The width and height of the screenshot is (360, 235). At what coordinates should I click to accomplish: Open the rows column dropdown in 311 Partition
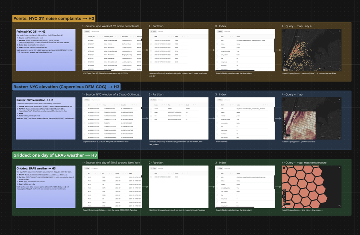pyautogui.click(x=185, y=36)
